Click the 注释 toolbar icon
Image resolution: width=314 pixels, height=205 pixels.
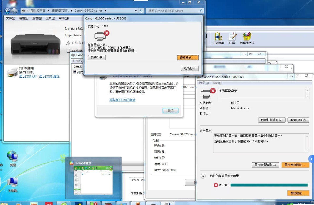click(232, 38)
